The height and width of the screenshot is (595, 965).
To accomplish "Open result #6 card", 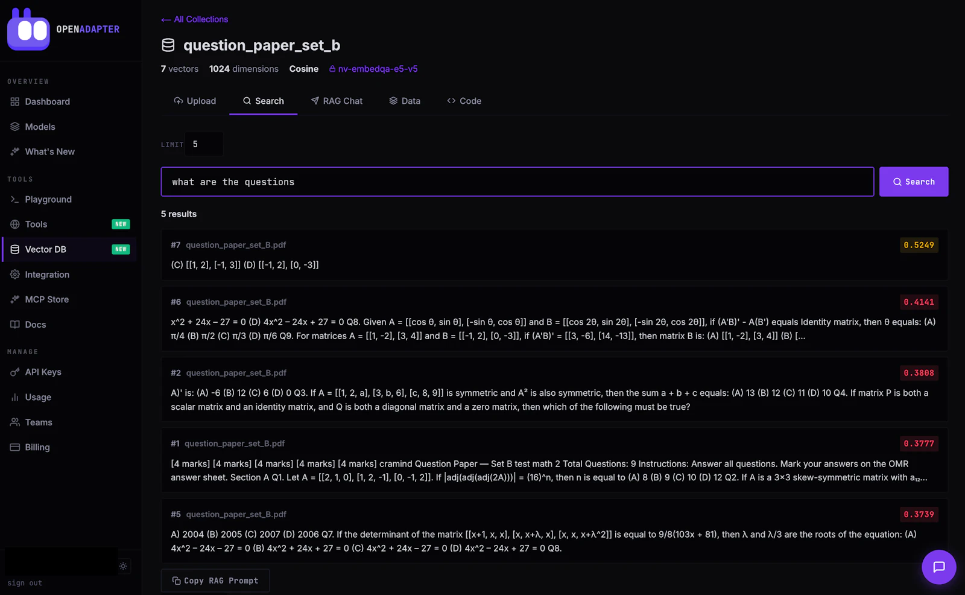I will (x=554, y=319).
